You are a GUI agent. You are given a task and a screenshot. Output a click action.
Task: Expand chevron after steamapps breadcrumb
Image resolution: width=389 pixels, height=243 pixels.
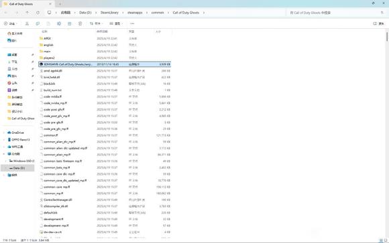click(x=147, y=13)
